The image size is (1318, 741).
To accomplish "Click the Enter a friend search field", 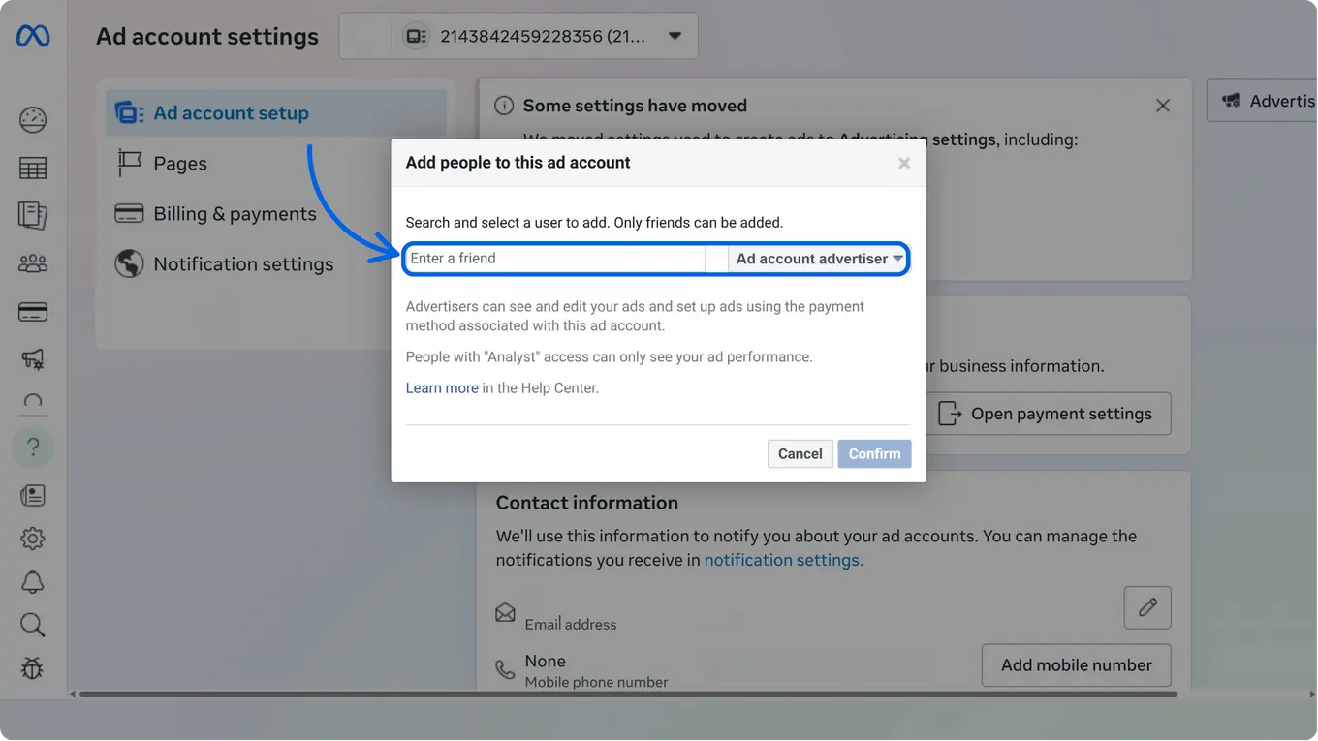I will pos(552,259).
